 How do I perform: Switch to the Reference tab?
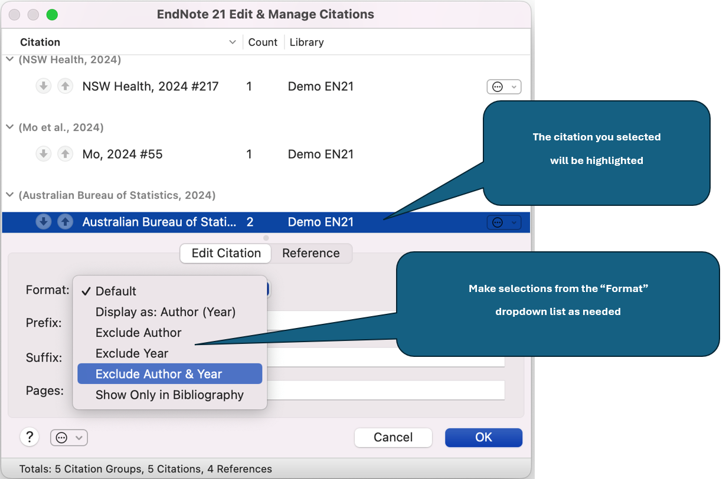(311, 253)
